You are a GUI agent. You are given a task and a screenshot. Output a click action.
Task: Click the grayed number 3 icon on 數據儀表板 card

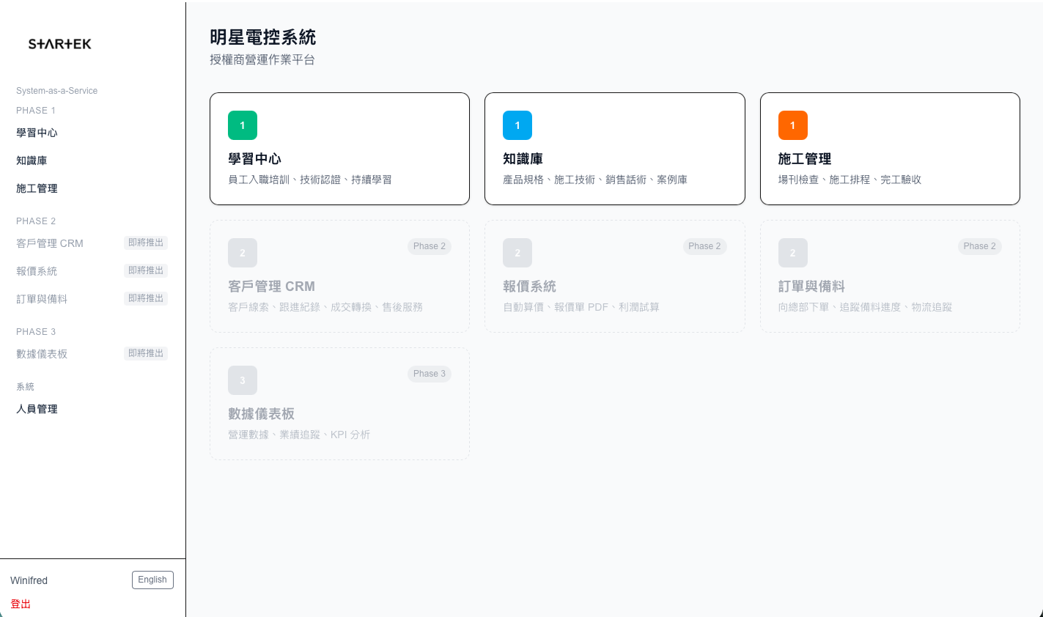[x=243, y=380]
